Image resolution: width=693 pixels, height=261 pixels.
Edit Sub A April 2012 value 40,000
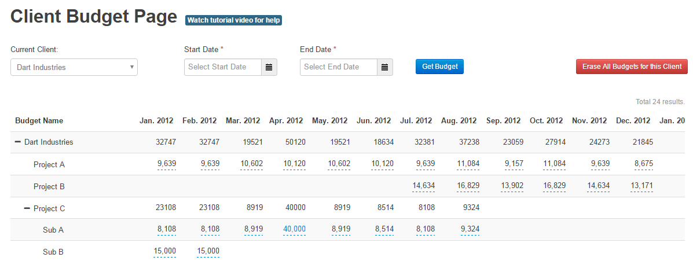294,229
